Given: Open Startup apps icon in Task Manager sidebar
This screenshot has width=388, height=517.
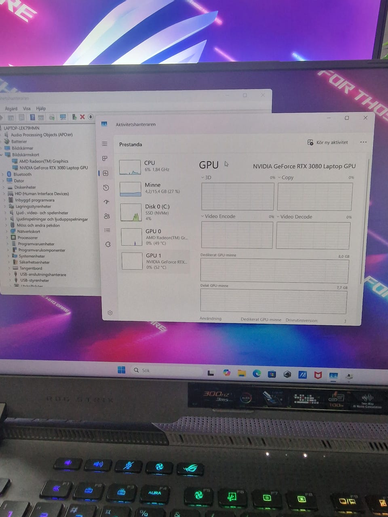Looking at the screenshot, I should tap(106, 202).
